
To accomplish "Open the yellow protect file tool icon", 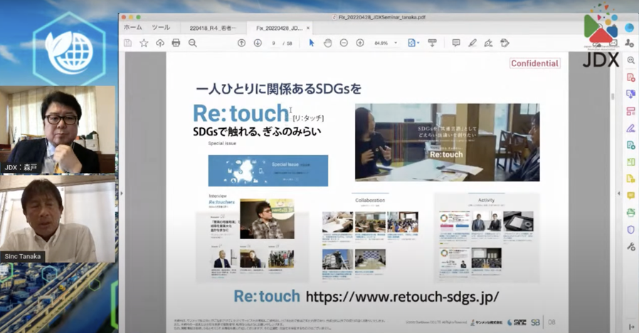I will pos(631,179).
